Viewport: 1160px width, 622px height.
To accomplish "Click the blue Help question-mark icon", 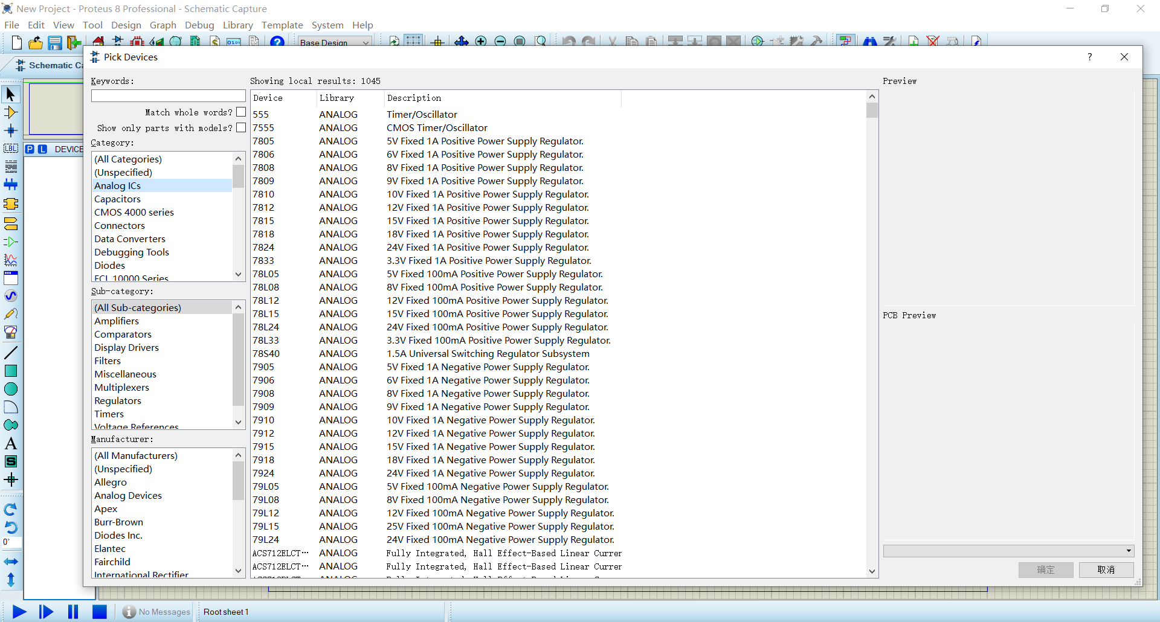I will [x=277, y=42].
